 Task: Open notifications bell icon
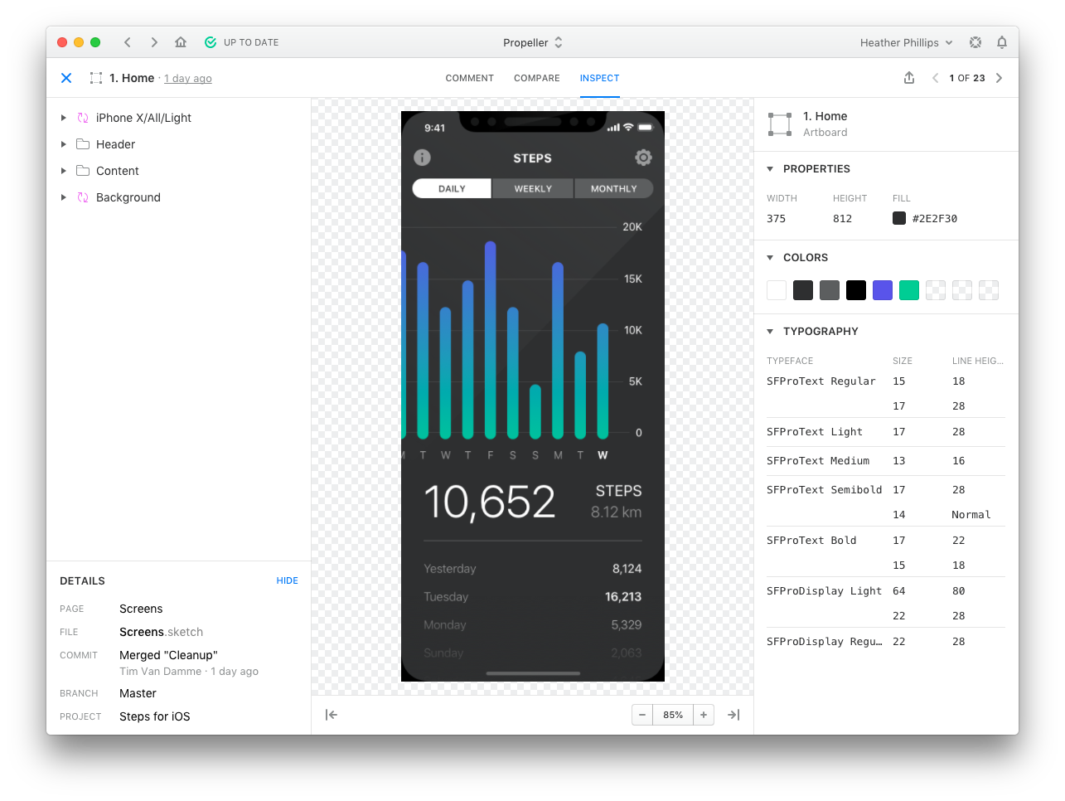[x=1002, y=42]
